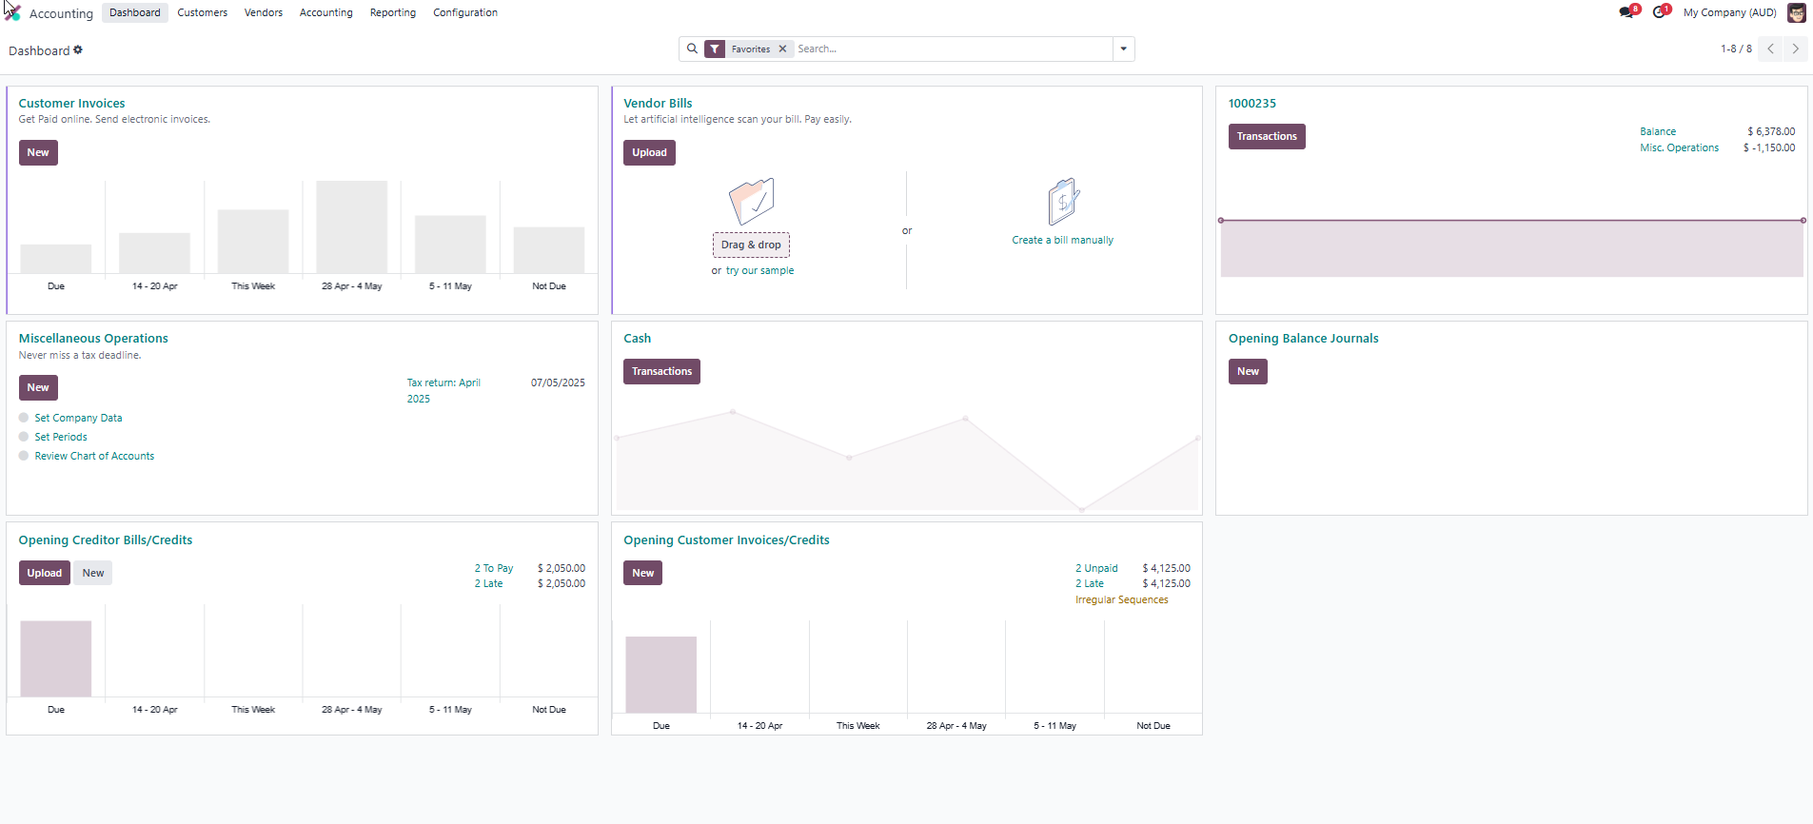This screenshot has height=824, width=1813.
Task: Click the Drag & drop folder icon
Action: pyautogui.click(x=751, y=201)
